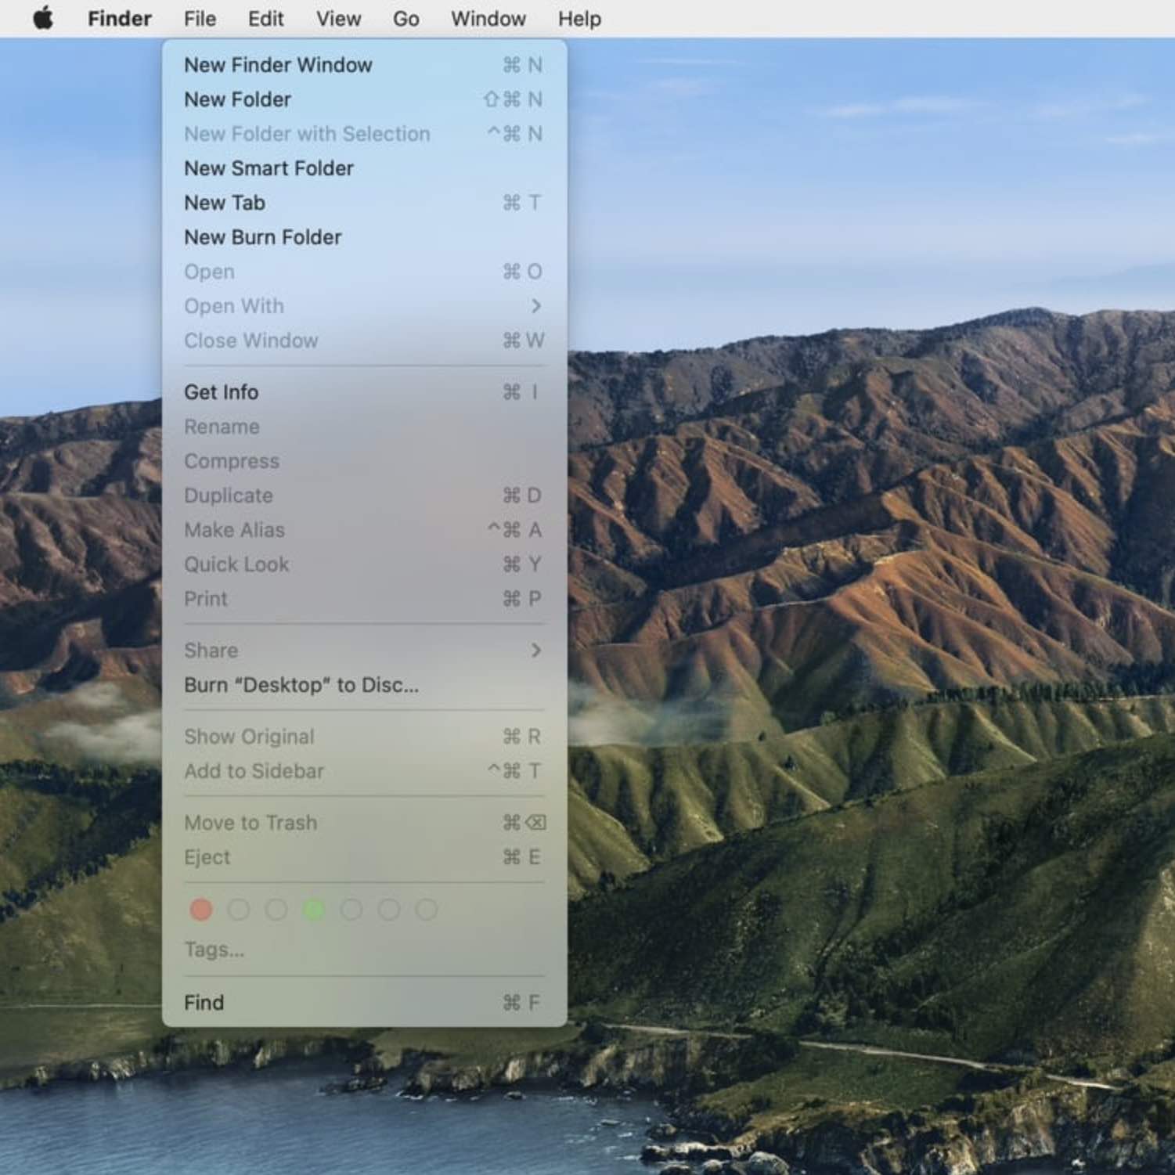The width and height of the screenshot is (1175, 1175).
Task: Open the Go menu
Action: pyautogui.click(x=405, y=19)
